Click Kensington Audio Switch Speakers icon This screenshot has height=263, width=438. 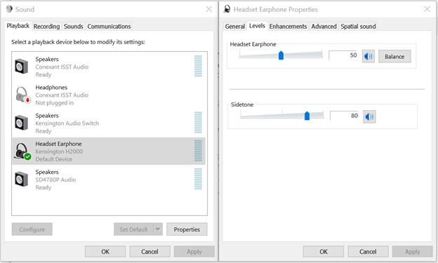tap(21, 123)
